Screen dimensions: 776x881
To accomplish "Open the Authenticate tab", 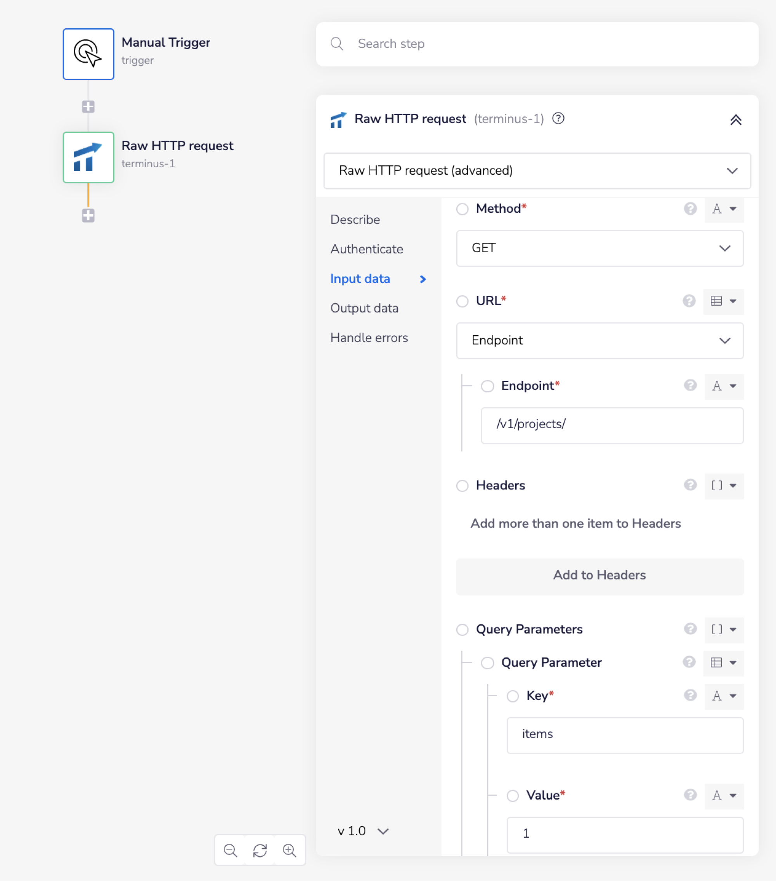I will click(x=367, y=249).
